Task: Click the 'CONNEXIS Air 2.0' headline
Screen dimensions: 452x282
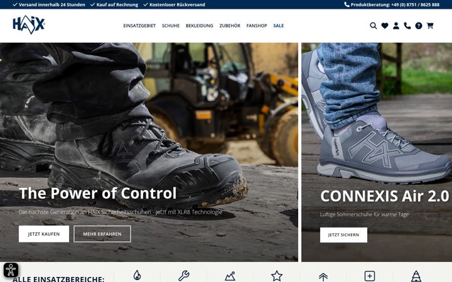Action: (x=385, y=196)
